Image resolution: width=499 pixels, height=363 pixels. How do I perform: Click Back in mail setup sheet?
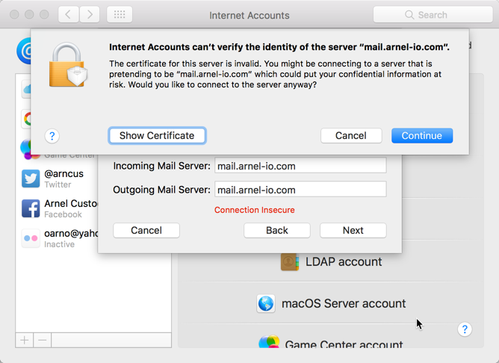(276, 230)
